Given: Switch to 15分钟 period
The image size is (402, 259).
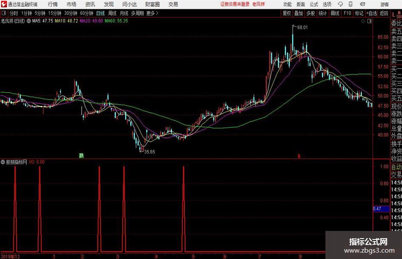Looking at the screenshot, I should [x=55, y=13].
